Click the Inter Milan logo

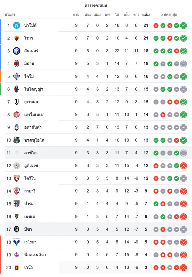(x=17, y=51)
